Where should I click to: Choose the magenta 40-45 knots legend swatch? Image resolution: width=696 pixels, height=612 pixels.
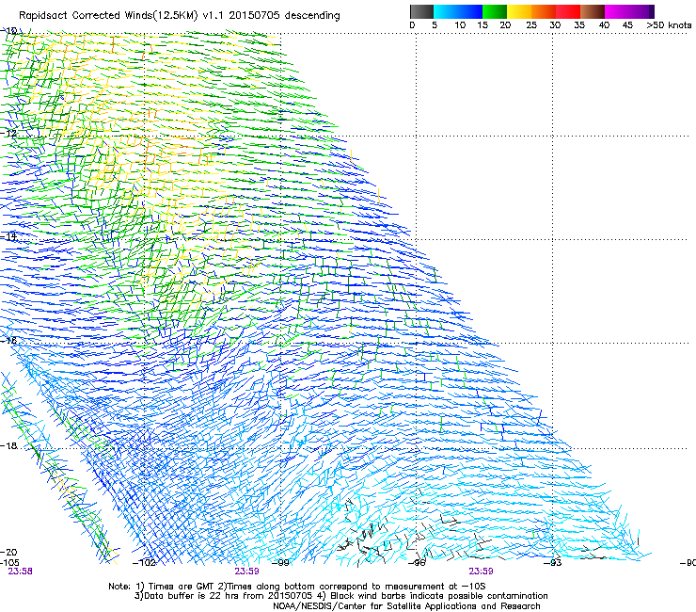point(617,11)
